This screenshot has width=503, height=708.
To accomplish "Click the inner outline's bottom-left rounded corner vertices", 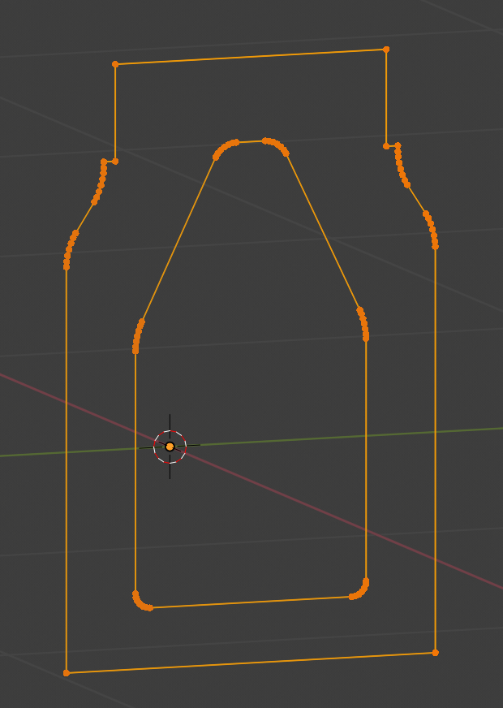I will pos(140,602).
